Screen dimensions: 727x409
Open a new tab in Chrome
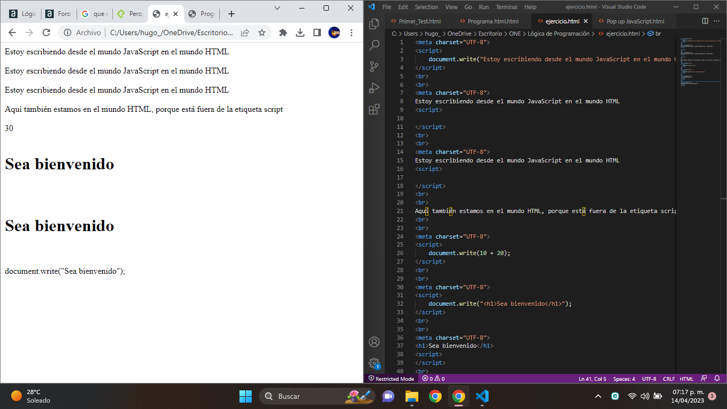pos(231,14)
